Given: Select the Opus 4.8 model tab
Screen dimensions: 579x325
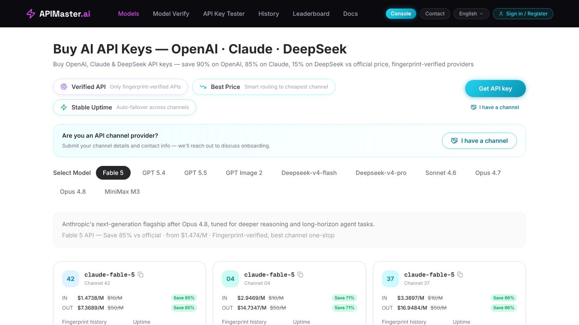Looking at the screenshot, I should 73,192.
